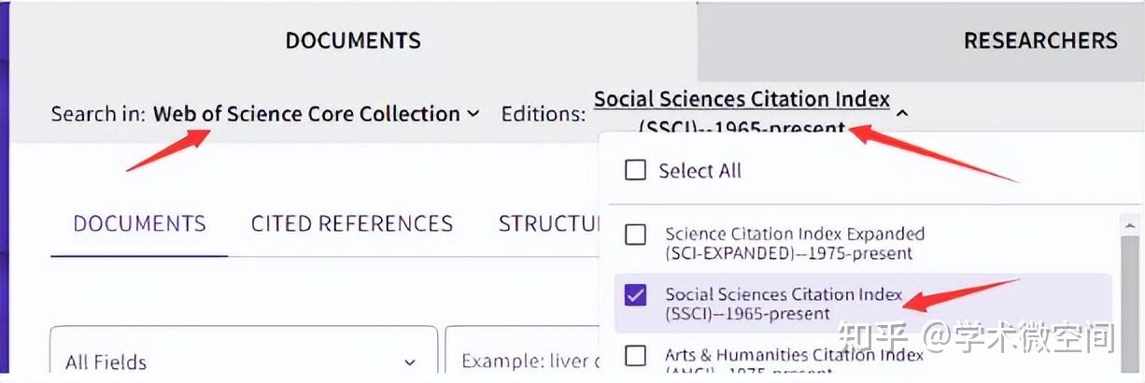Select the underlined DOCUMENTS search sub-tab
1145x383 pixels.
point(139,223)
